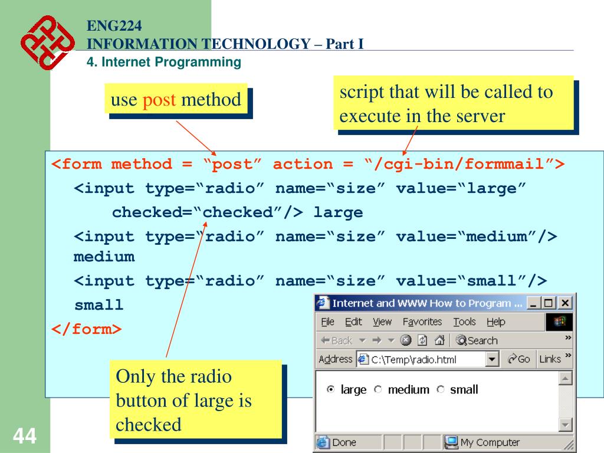Click the 'use post method' callout

point(176,99)
